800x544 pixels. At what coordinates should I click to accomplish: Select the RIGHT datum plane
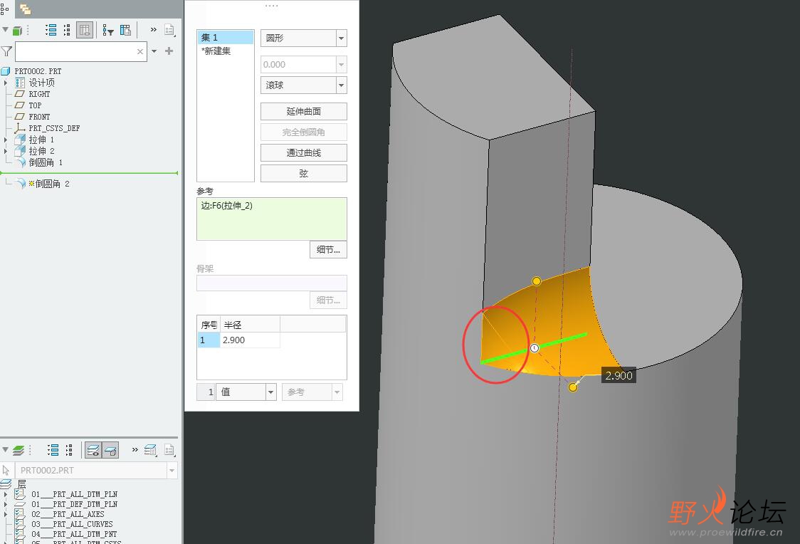(x=39, y=94)
